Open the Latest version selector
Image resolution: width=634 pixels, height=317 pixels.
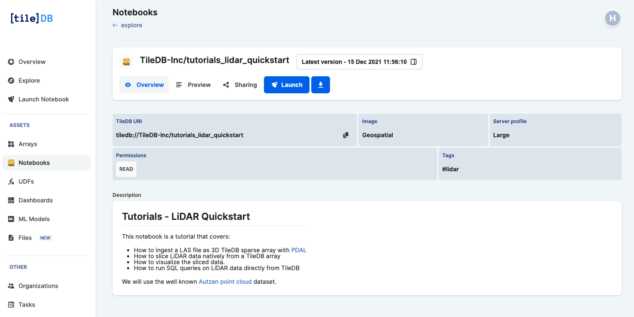click(x=359, y=62)
